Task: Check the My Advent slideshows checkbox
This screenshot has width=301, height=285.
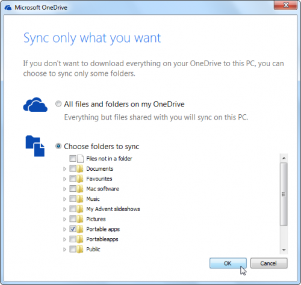Action: [x=73, y=209]
